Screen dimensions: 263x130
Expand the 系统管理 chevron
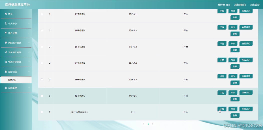(x=29, y=88)
